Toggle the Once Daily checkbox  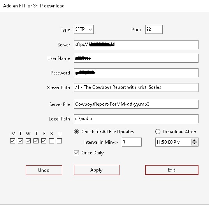(77, 153)
